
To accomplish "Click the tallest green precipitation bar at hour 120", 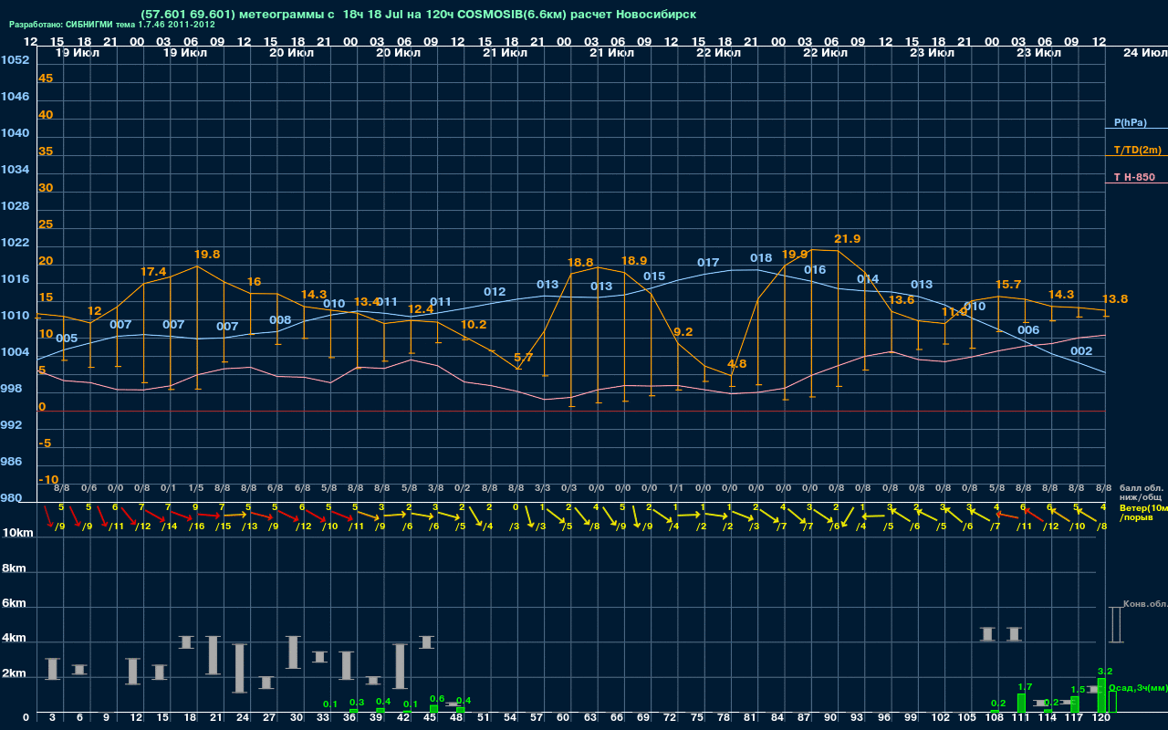I will click(1101, 695).
